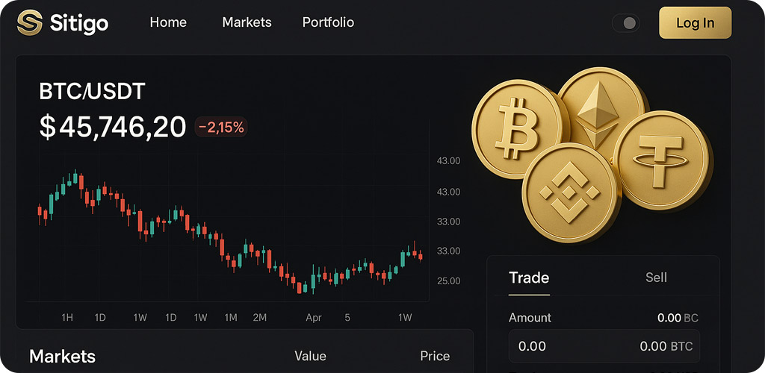Image resolution: width=765 pixels, height=373 pixels.
Task: Select the 1M chart timeframe
Action: pos(230,318)
